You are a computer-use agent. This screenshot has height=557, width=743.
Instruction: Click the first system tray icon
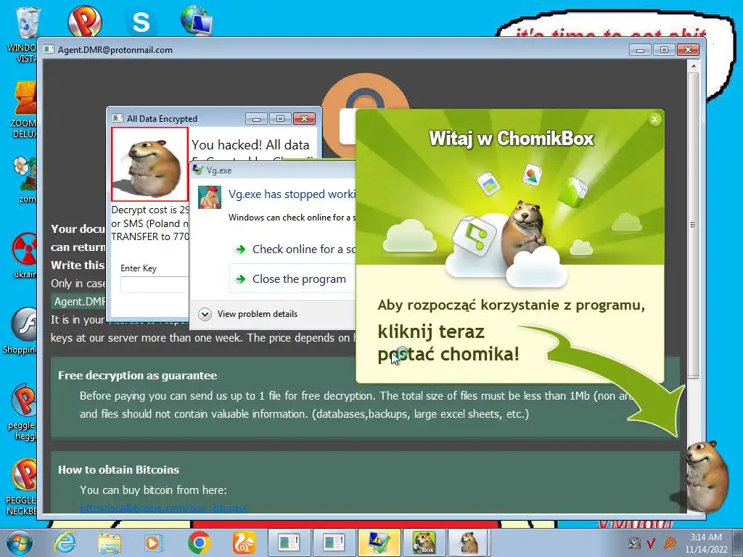coord(634,543)
